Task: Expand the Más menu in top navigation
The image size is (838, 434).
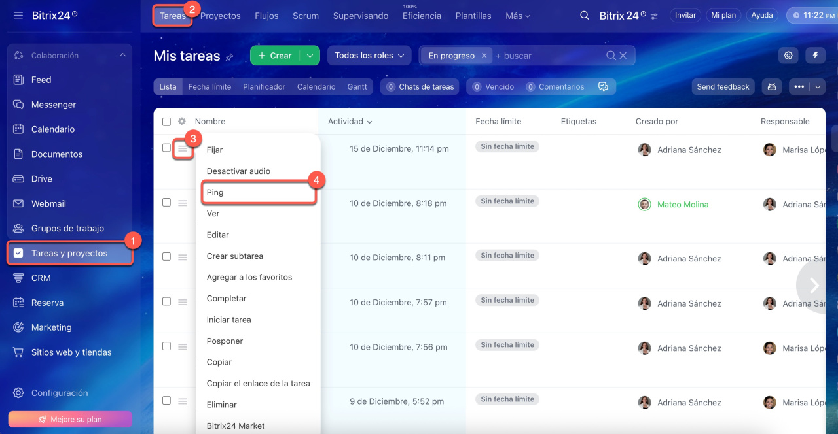Action: point(518,16)
